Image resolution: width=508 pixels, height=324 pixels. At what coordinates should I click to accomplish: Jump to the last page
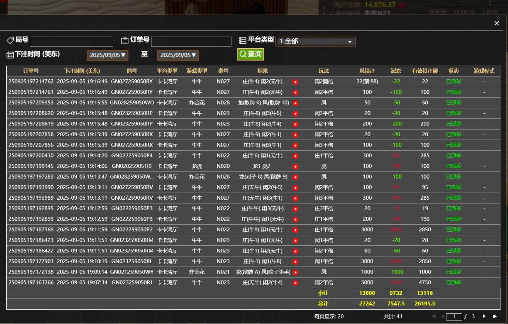(x=495, y=316)
